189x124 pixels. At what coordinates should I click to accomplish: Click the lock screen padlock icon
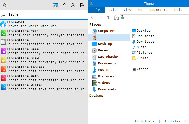64,5
